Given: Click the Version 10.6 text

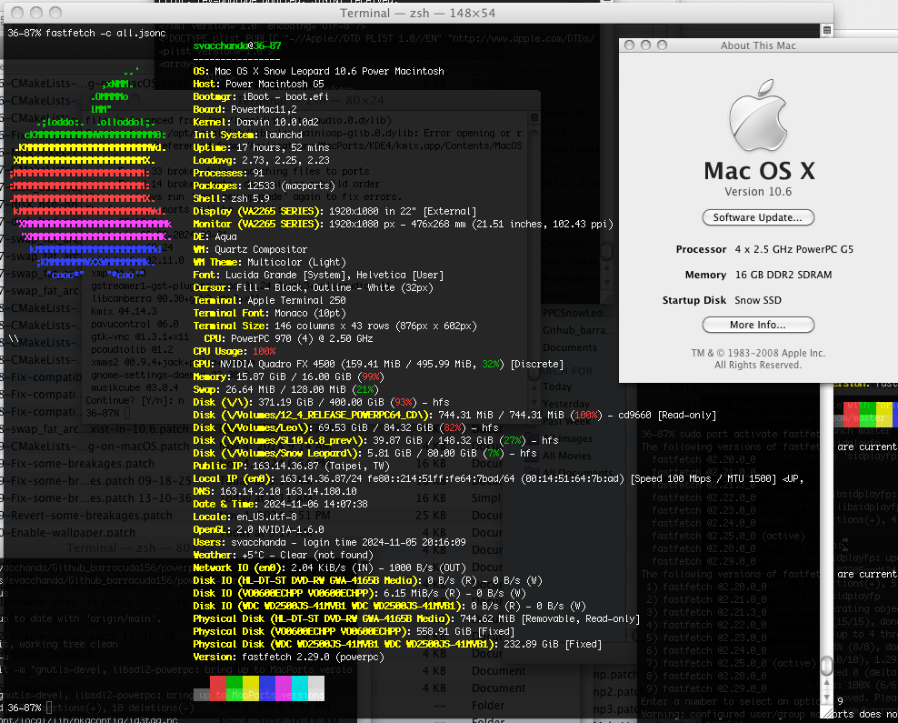Looking at the screenshot, I should [757, 192].
